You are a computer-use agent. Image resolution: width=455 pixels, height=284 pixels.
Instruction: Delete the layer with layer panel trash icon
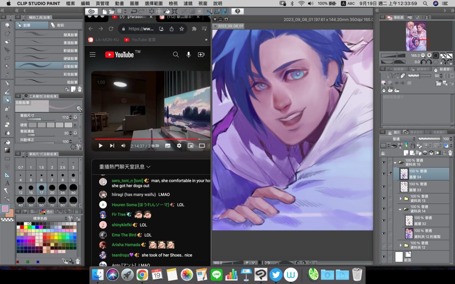(450, 153)
